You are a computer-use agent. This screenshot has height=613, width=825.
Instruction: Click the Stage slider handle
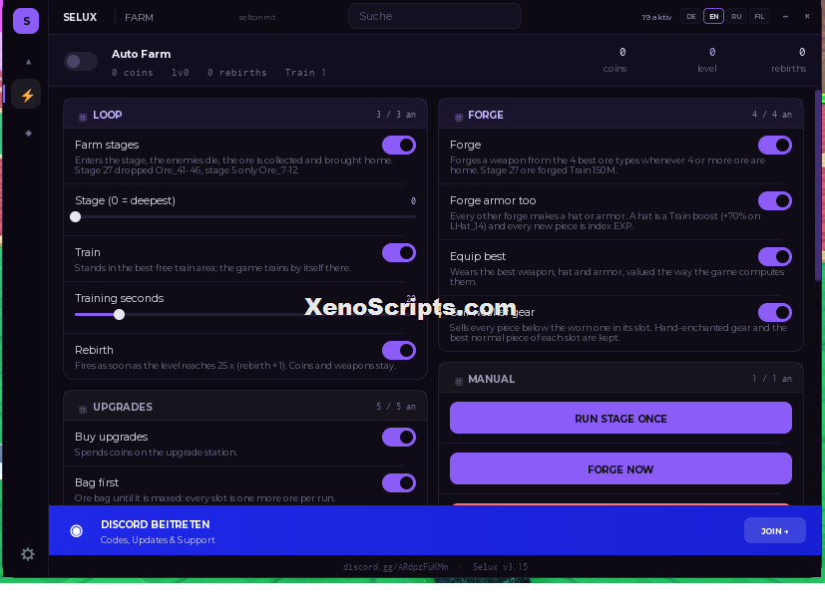coord(75,216)
